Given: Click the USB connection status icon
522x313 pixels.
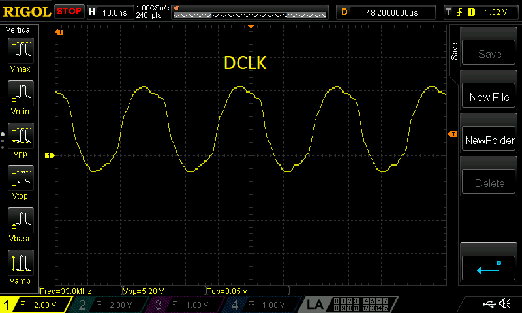Looking at the screenshot, I should 489,304.
